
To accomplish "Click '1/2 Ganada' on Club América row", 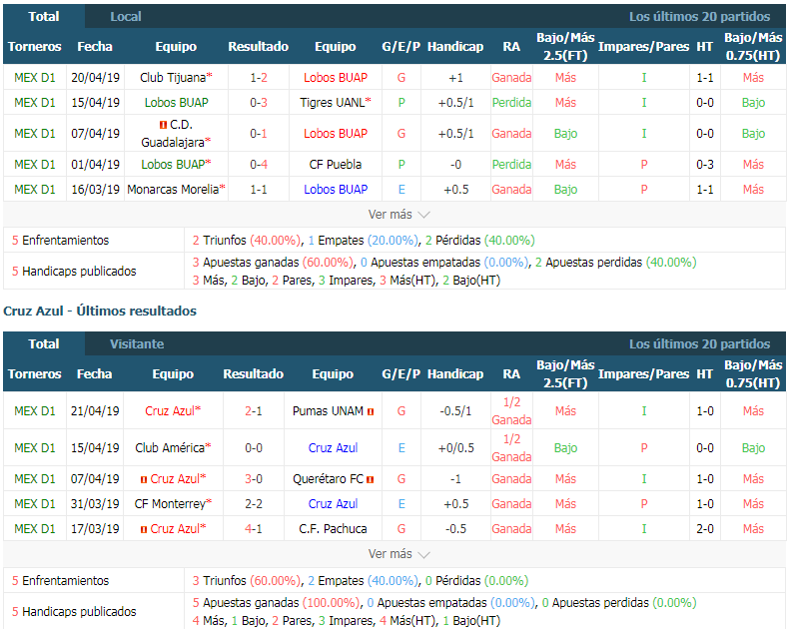I will click(x=511, y=448).
